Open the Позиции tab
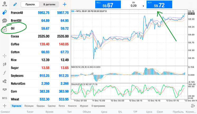 pos(29,106)
